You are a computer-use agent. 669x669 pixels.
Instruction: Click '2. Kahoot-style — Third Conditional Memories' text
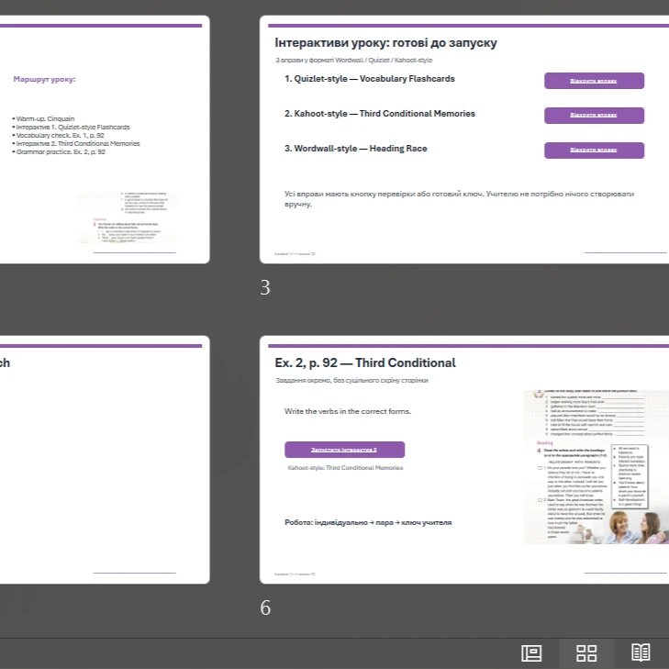click(x=380, y=114)
